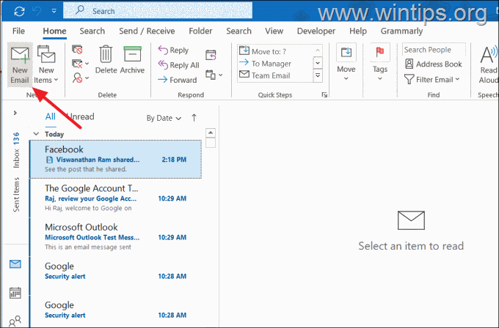Viewport: 499px width, 328px height.
Task: Open the New Items dropdown
Action: tap(46, 64)
